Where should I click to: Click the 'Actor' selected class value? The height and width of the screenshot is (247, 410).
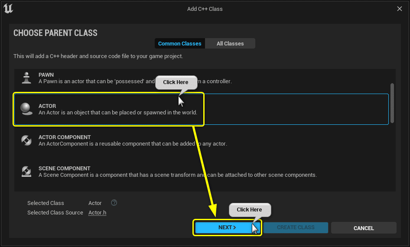95,203
